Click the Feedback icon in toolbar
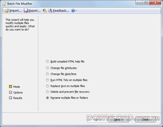163x127 pixels. (50, 10)
